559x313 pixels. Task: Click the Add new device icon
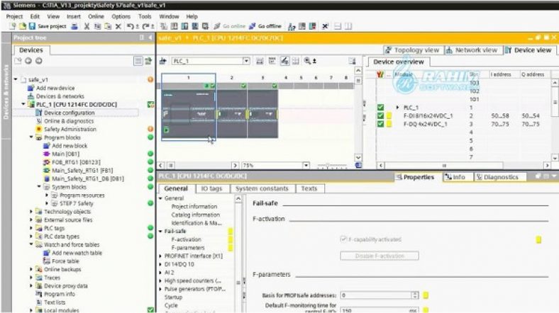[31, 88]
